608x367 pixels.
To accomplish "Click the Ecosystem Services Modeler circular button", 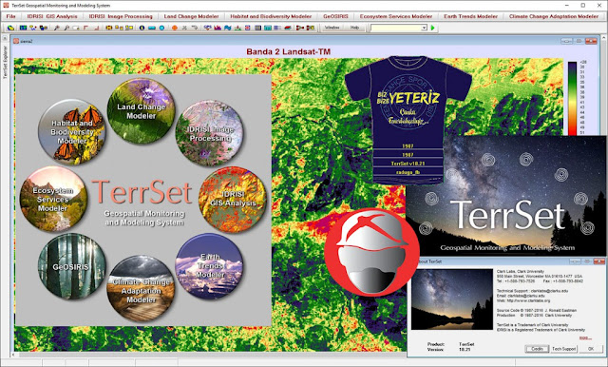I will (53, 200).
